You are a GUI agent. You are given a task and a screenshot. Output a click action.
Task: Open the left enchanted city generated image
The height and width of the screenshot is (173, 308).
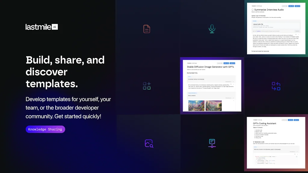196,105
